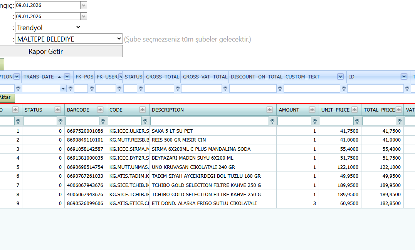
Task: Click funnel icon beside GROSS_TOTAL filter
Action: [178, 89]
